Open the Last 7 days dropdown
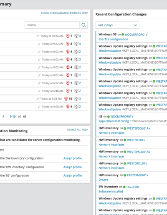 tap(117, 25)
